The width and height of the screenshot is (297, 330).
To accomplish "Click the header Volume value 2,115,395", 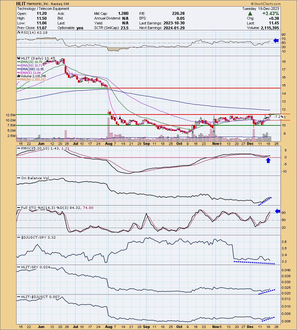I will pyautogui.click(x=270, y=28).
